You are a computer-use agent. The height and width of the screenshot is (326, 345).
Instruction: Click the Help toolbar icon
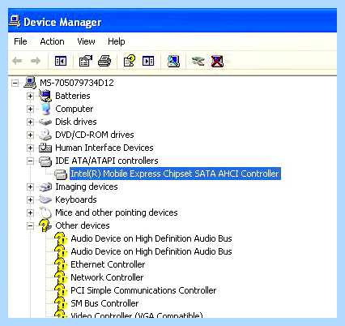pyautogui.click(x=130, y=61)
